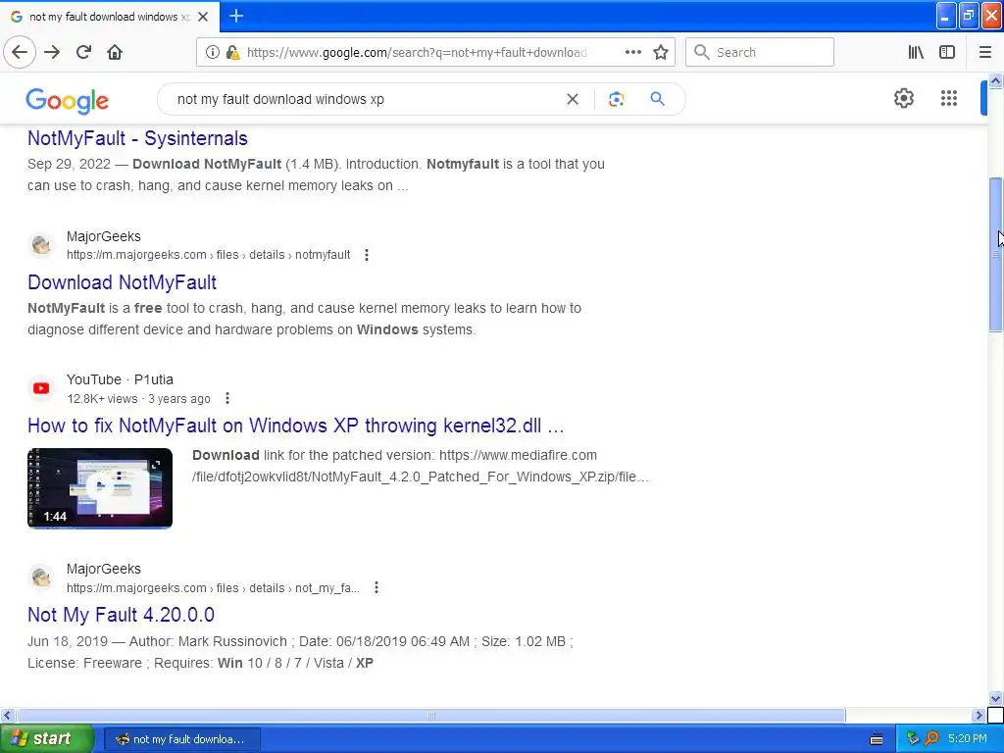
Task: Search by image with Google Lens icon
Action: click(616, 99)
